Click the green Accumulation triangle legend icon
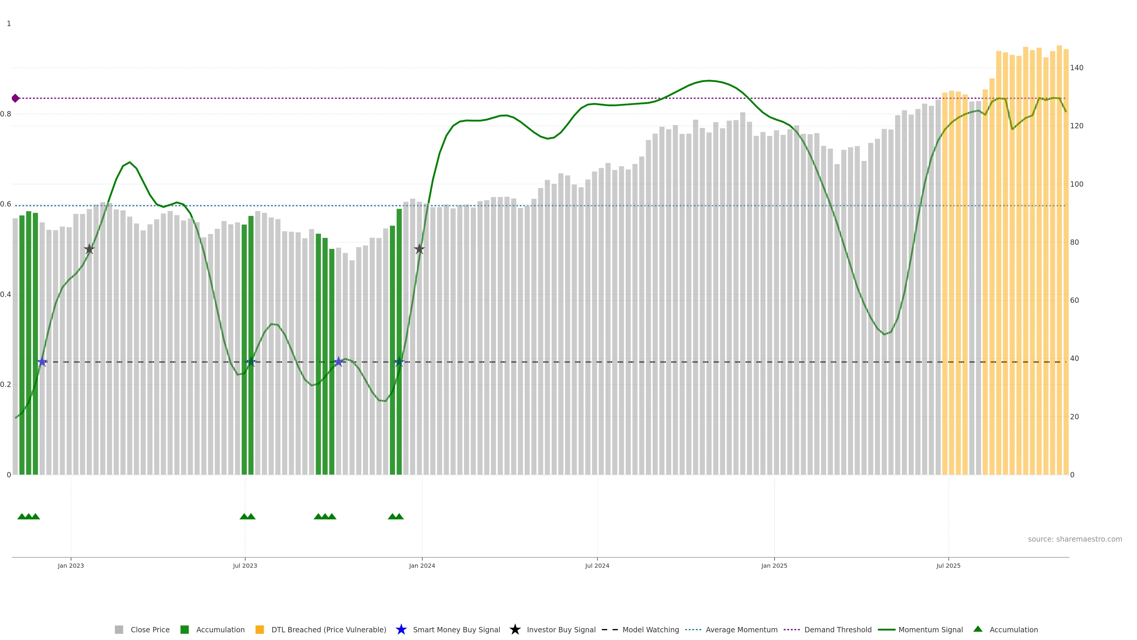Screen dimensions: 1137x640 [x=978, y=629]
